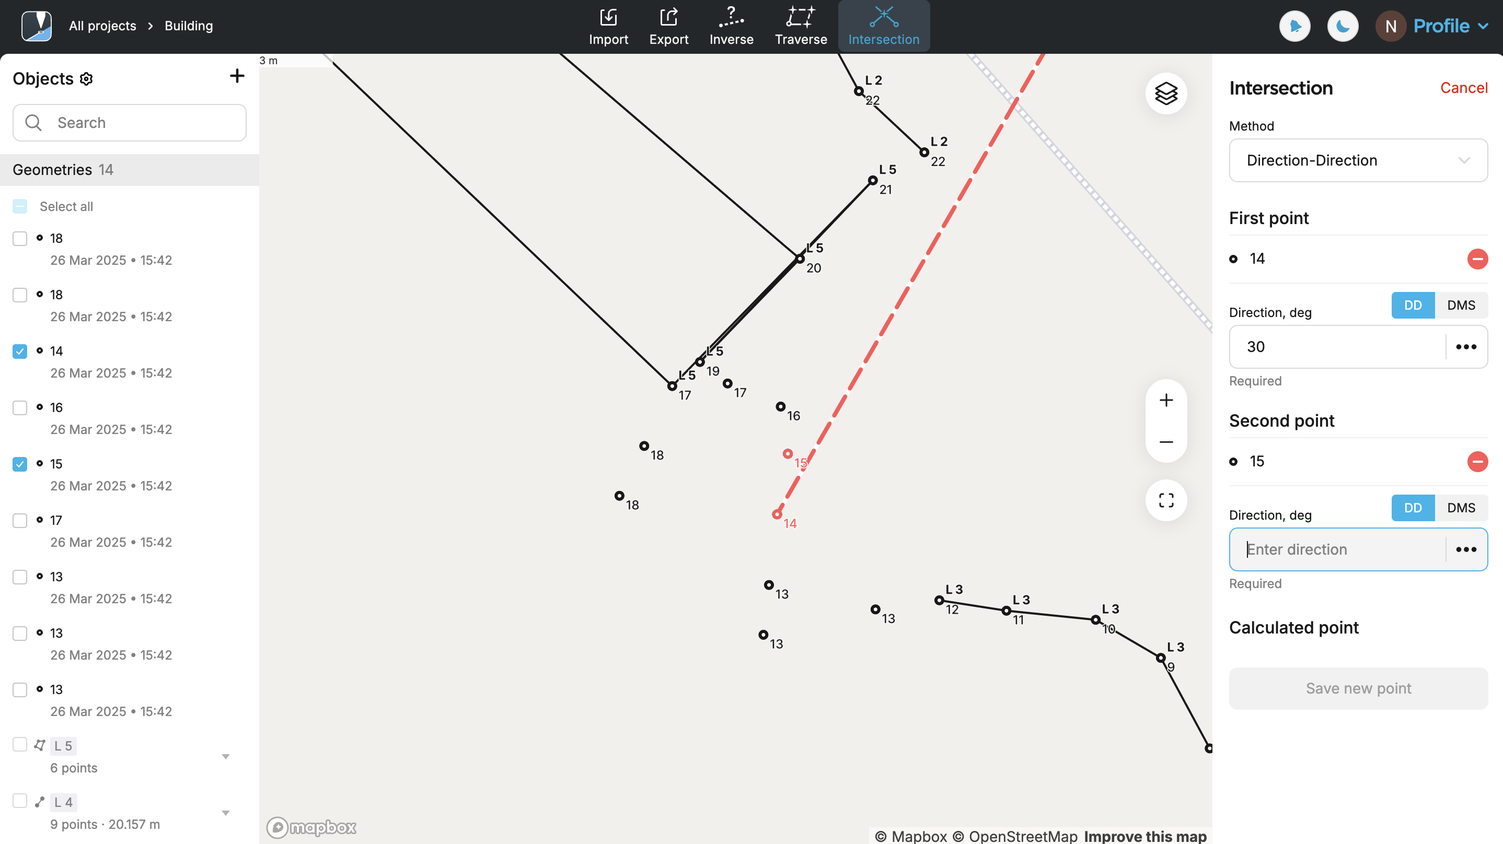
Task: Uncheck point 14 checkbox
Action: click(20, 351)
